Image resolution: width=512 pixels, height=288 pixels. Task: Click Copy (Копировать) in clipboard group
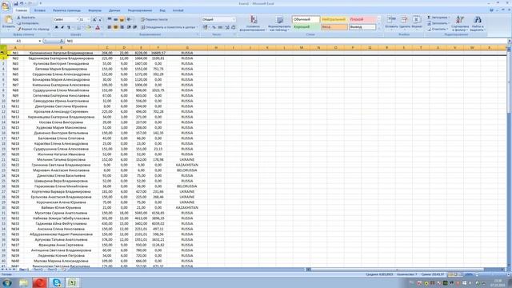pos(27,23)
